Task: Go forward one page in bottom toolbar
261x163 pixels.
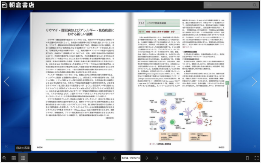Action: (x=146, y=158)
